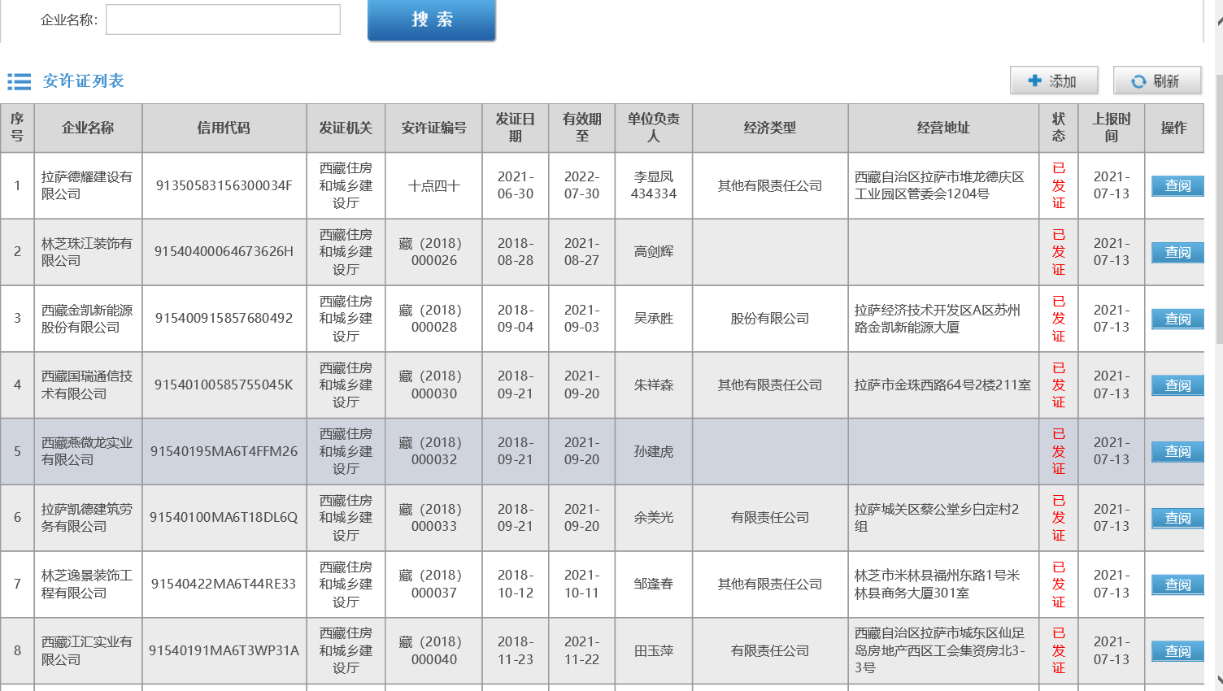Click the refresh icon on 刷新 button

pyautogui.click(x=1138, y=81)
